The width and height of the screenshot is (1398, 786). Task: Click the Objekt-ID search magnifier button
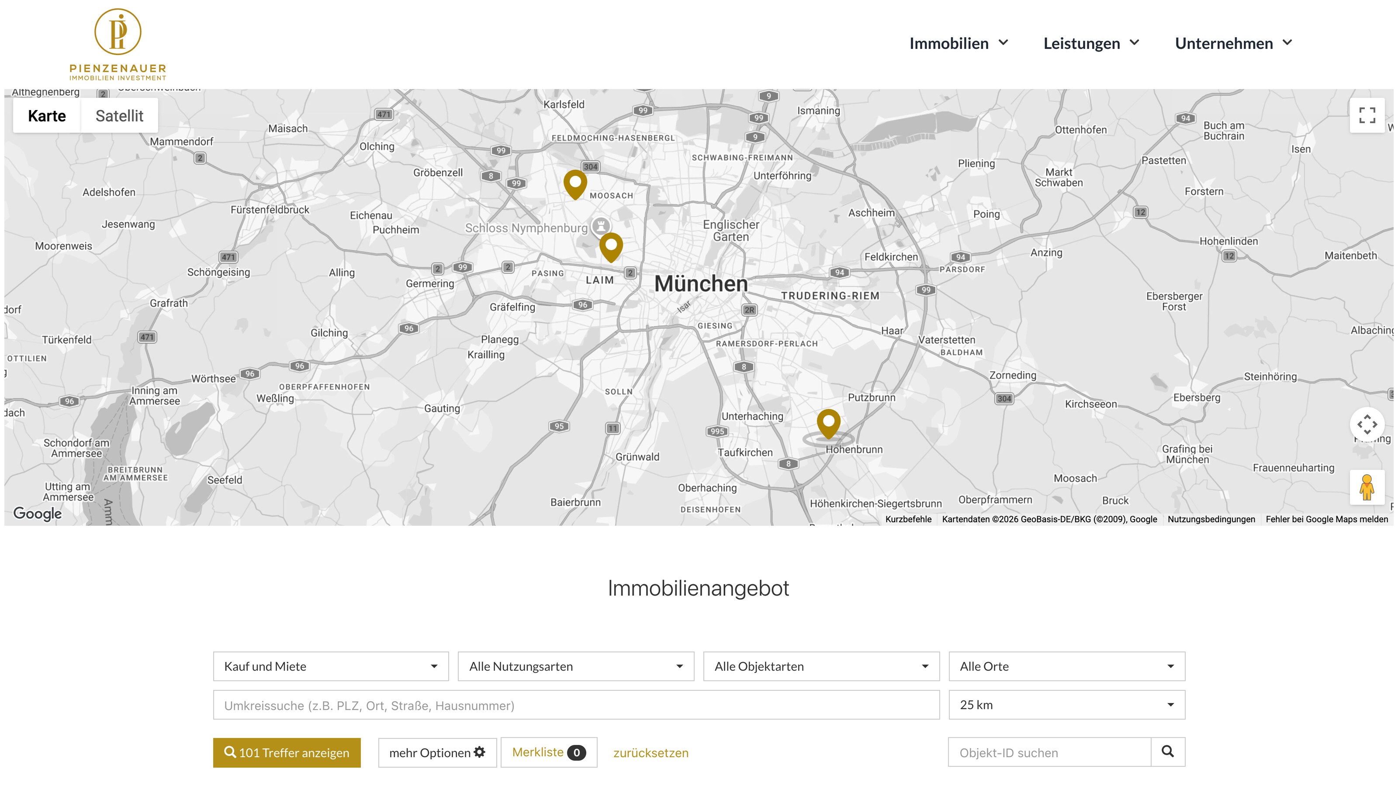[1168, 752]
